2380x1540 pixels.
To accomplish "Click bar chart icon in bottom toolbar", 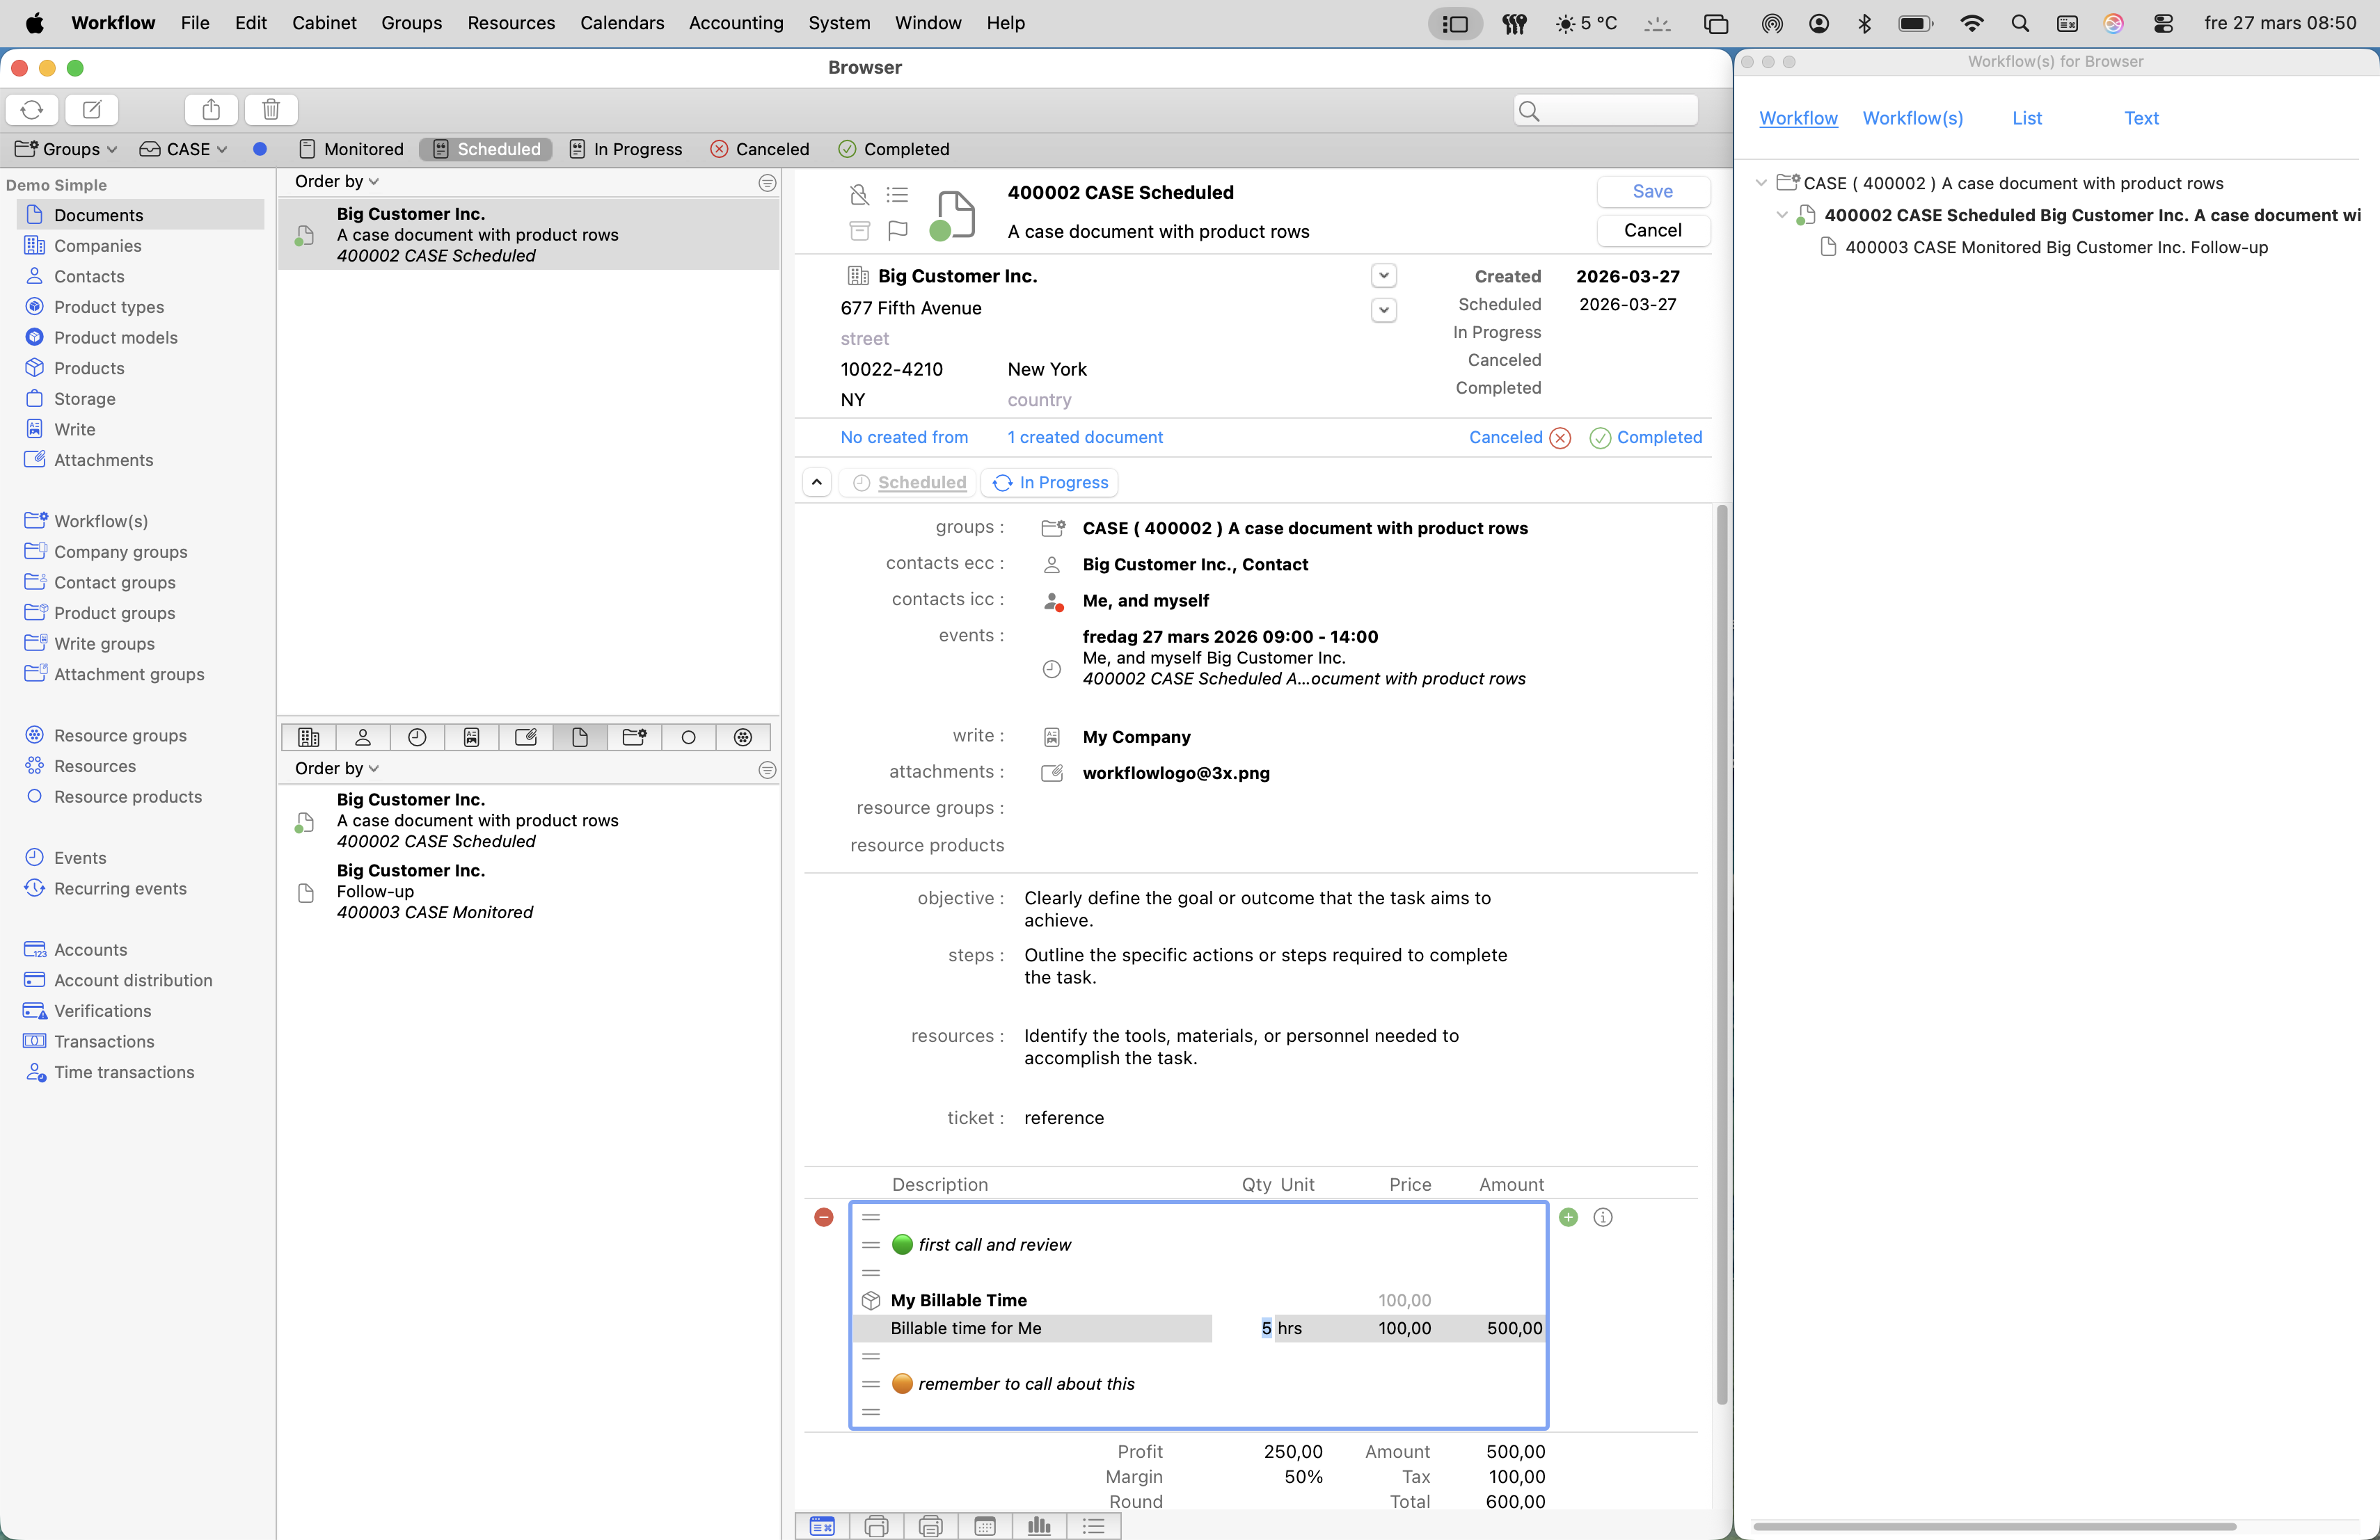I will tap(1039, 1525).
